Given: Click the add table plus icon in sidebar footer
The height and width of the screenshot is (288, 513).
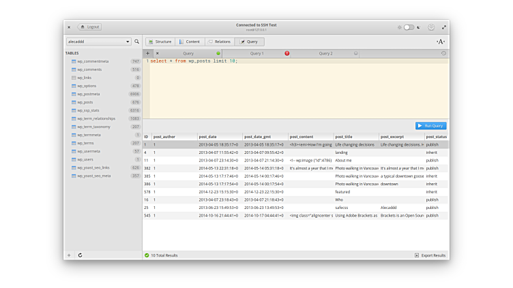Looking at the screenshot, I should tap(68, 255).
